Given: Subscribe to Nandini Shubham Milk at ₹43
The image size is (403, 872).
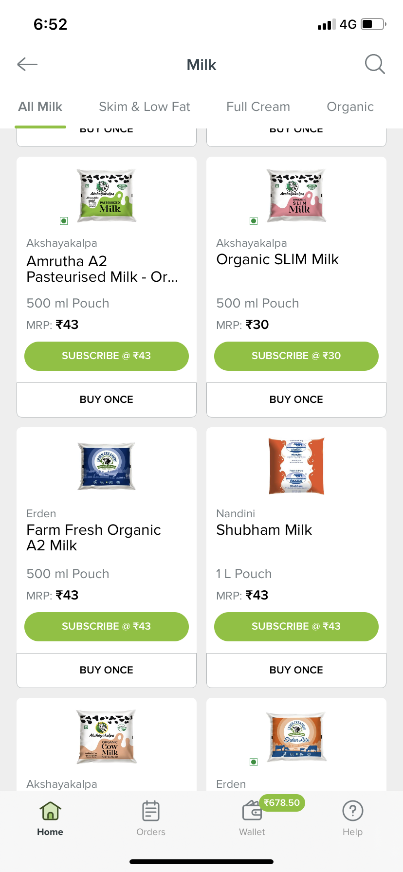Looking at the screenshot, I should [296, 626].
